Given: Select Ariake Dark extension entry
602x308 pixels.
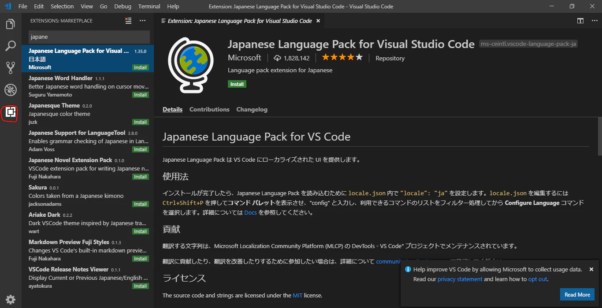Looking at the screenshot, I should point(88,223).
